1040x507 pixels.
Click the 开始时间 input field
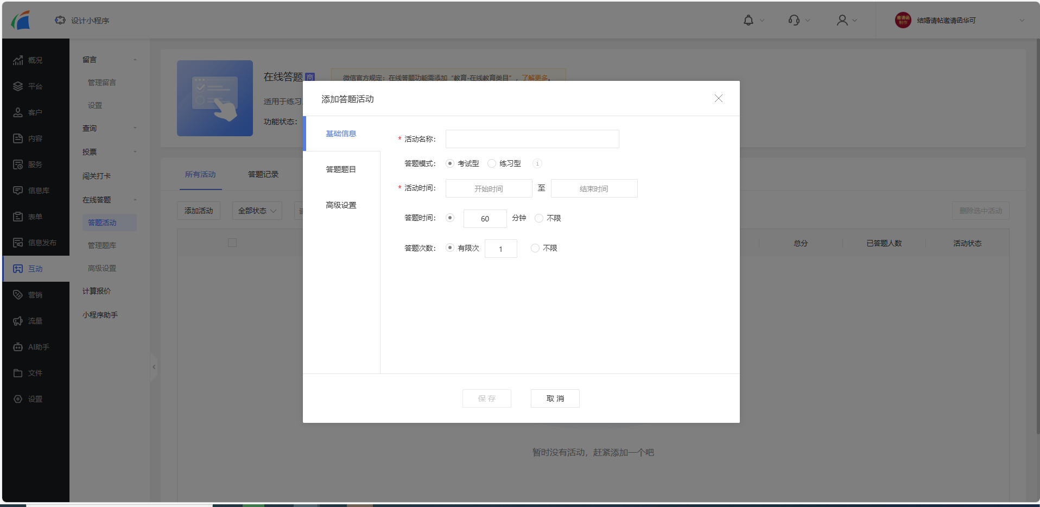click(x=488, y=188)
